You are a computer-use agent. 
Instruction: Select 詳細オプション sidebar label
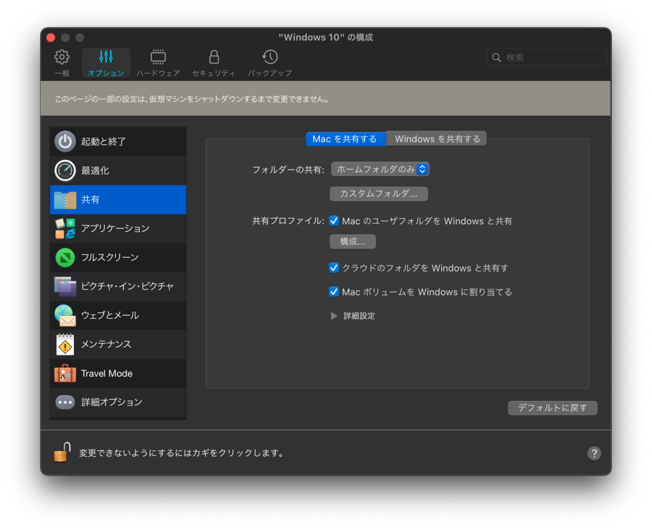click(112, 402)
